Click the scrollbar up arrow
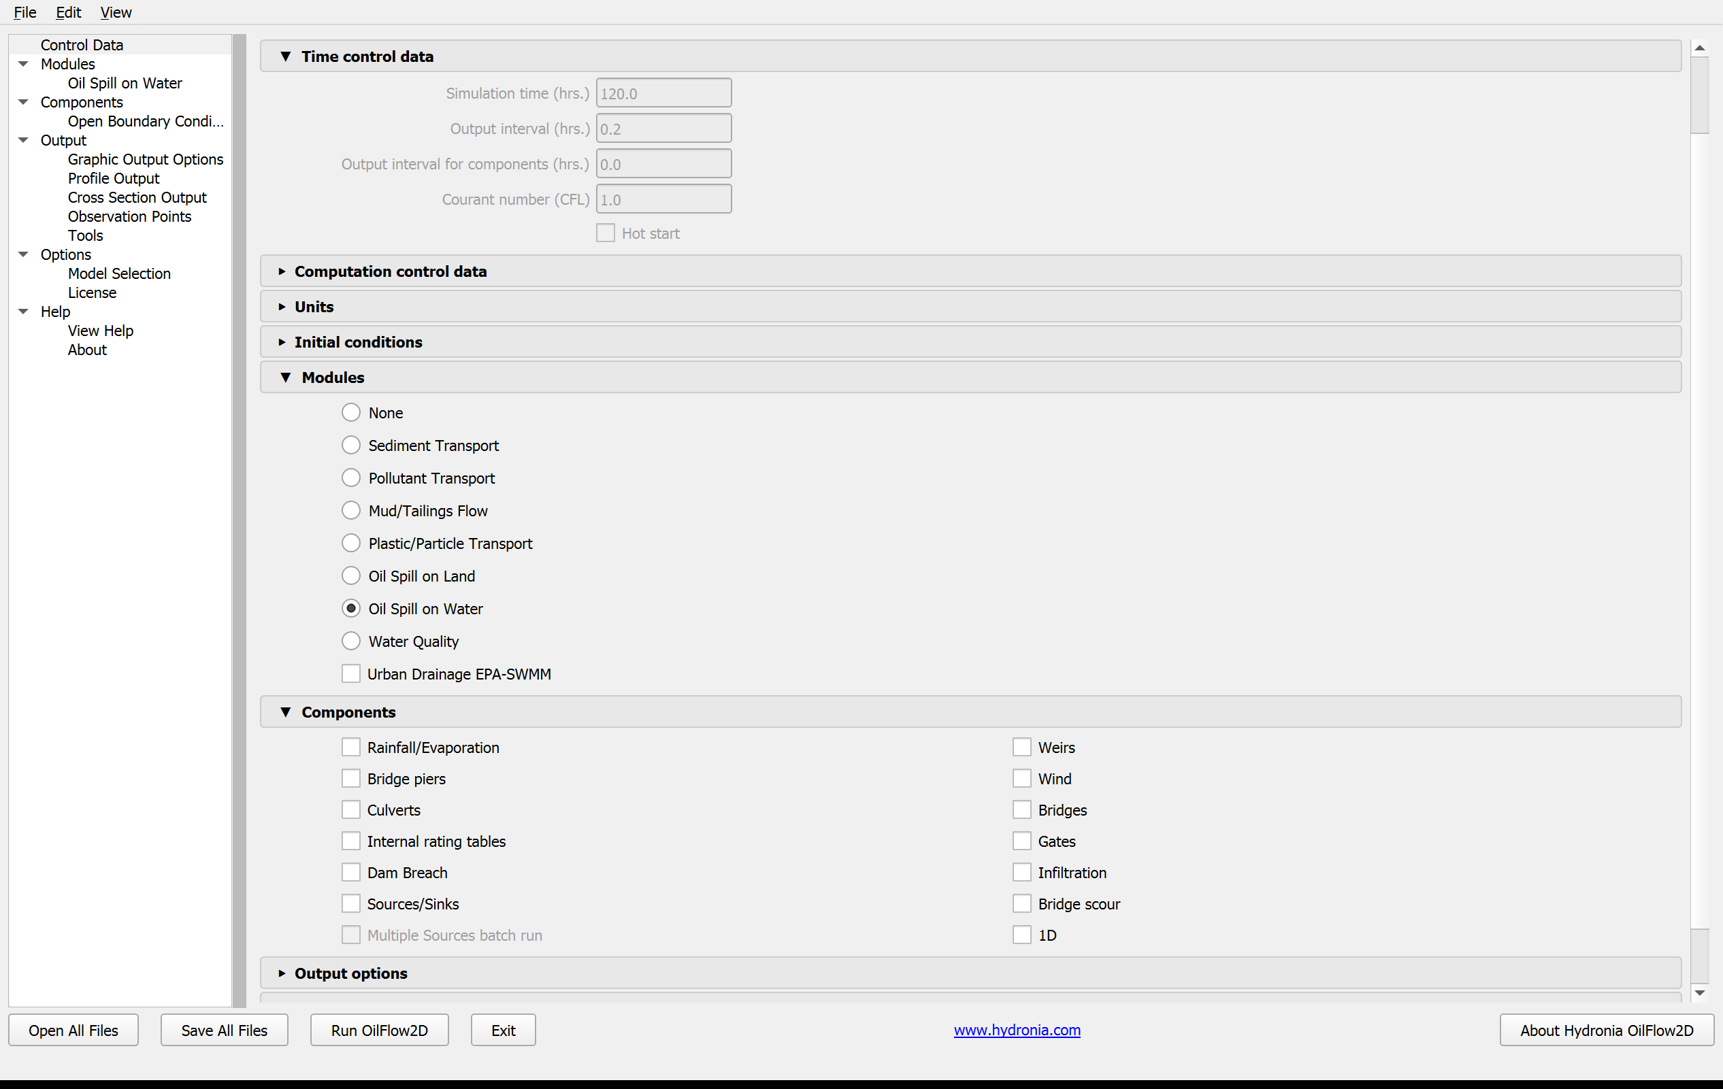Viewport: 1723px width, 1089px height. [x=1700, y=48]
